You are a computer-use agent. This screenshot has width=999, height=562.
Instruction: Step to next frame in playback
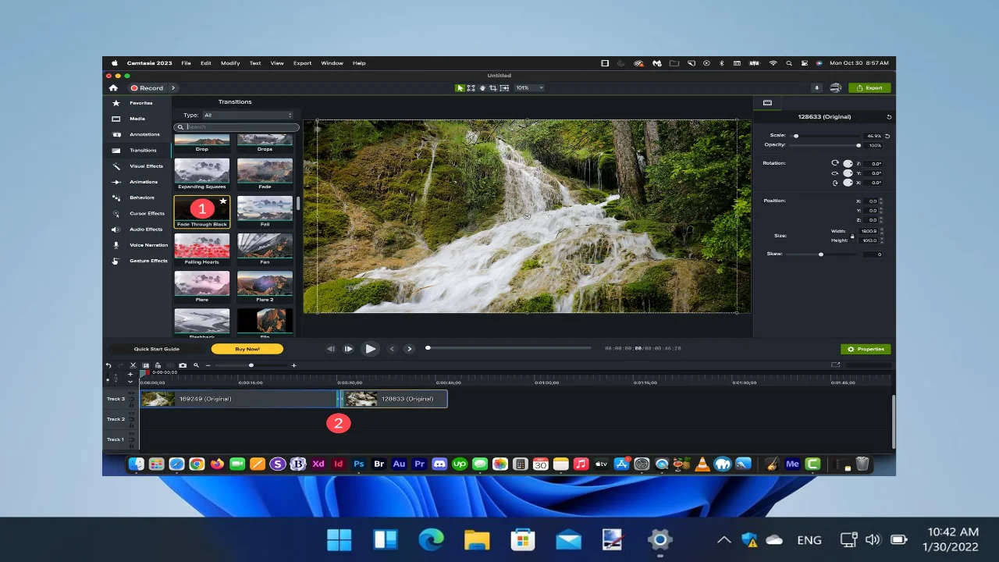[x=348, y=349]
